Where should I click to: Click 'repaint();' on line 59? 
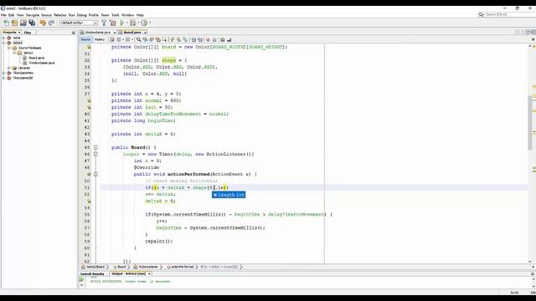click(x=159, y=242)
